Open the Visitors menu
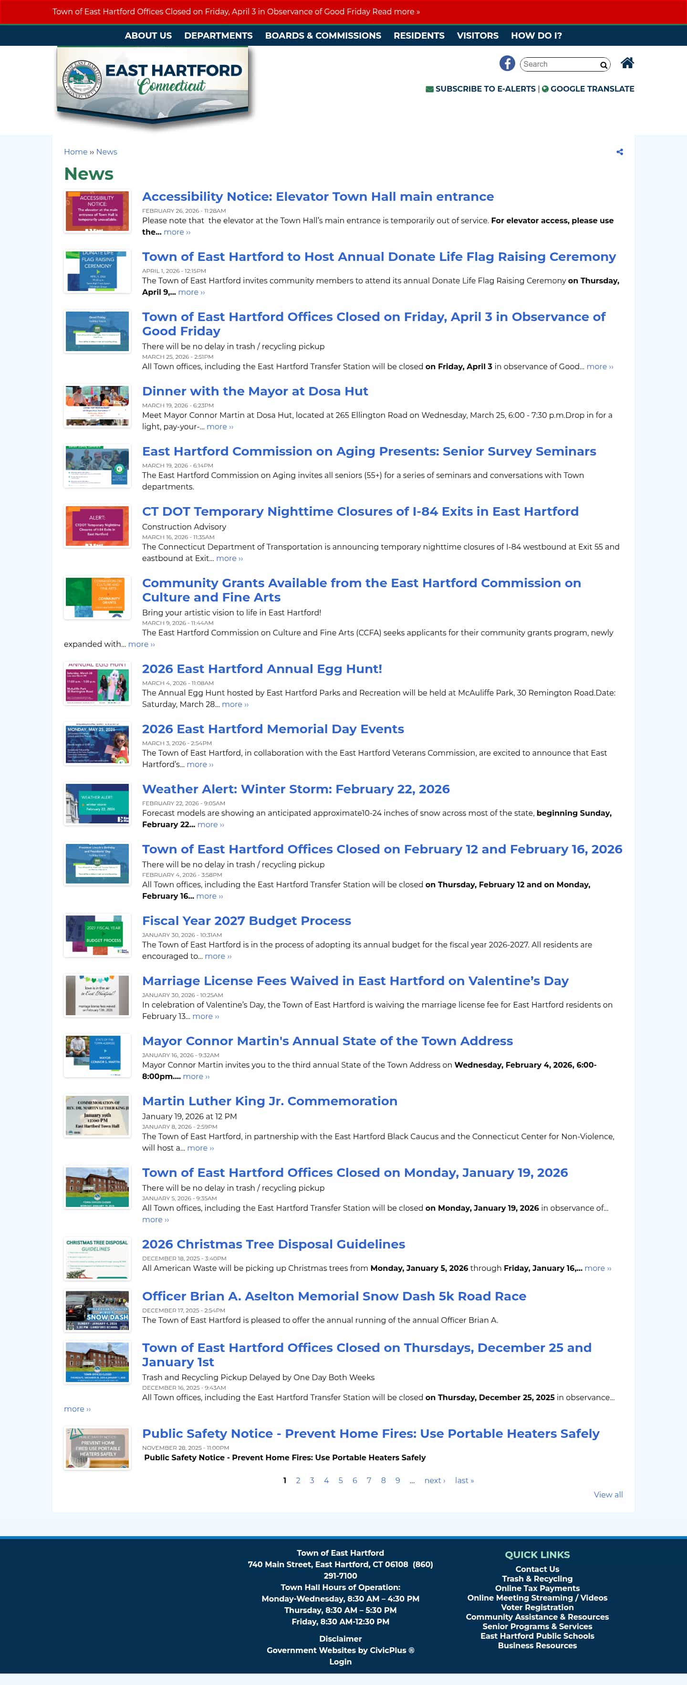687x1685 pixels. [x=478, y=35]
